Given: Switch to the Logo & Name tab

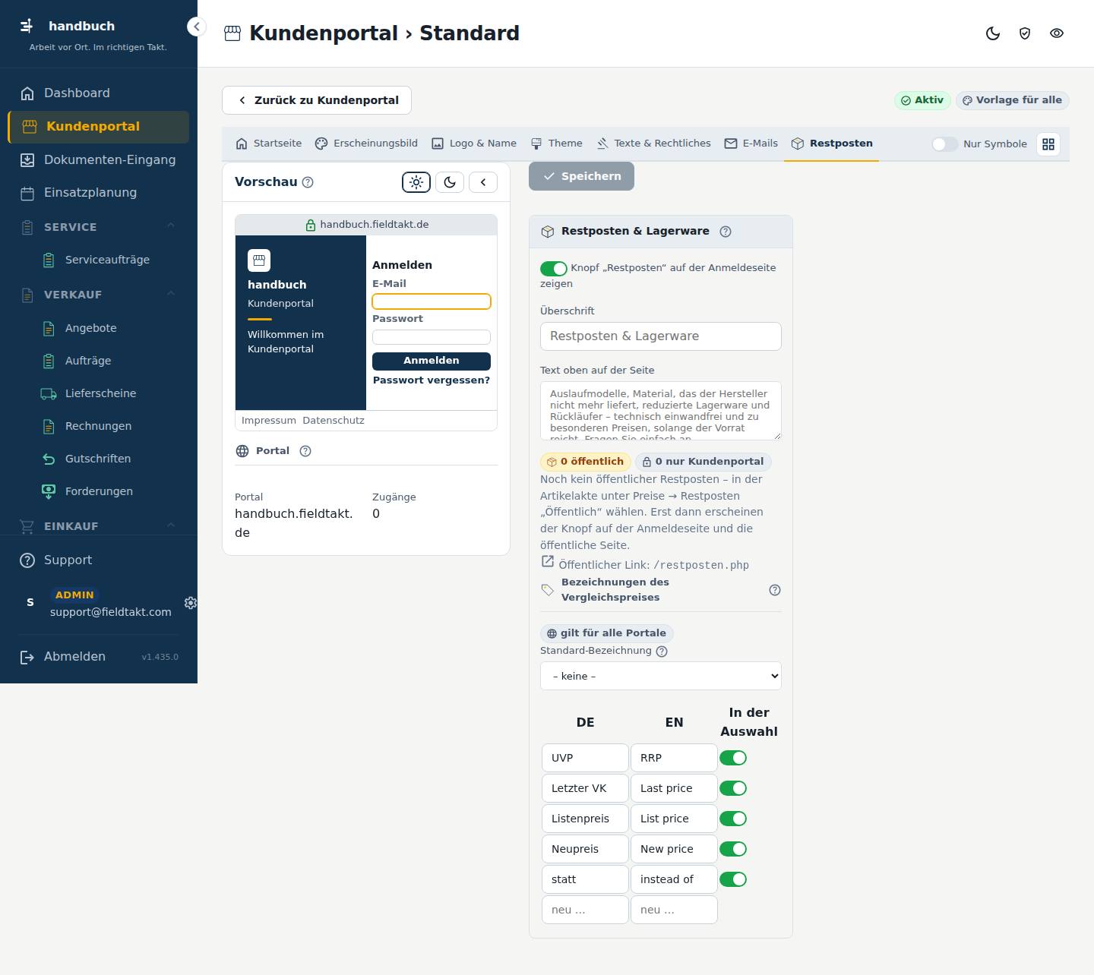Looking at the screenshot, I should click(x=474, y=144).
